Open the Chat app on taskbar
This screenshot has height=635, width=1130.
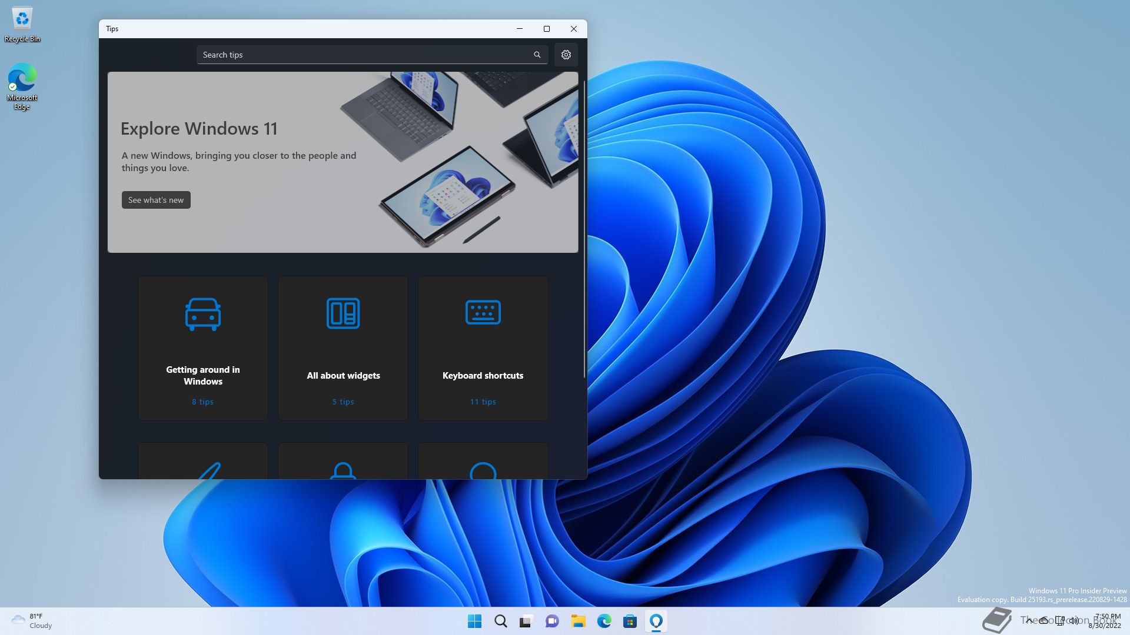pyautogui.click(x=552, y=621)
